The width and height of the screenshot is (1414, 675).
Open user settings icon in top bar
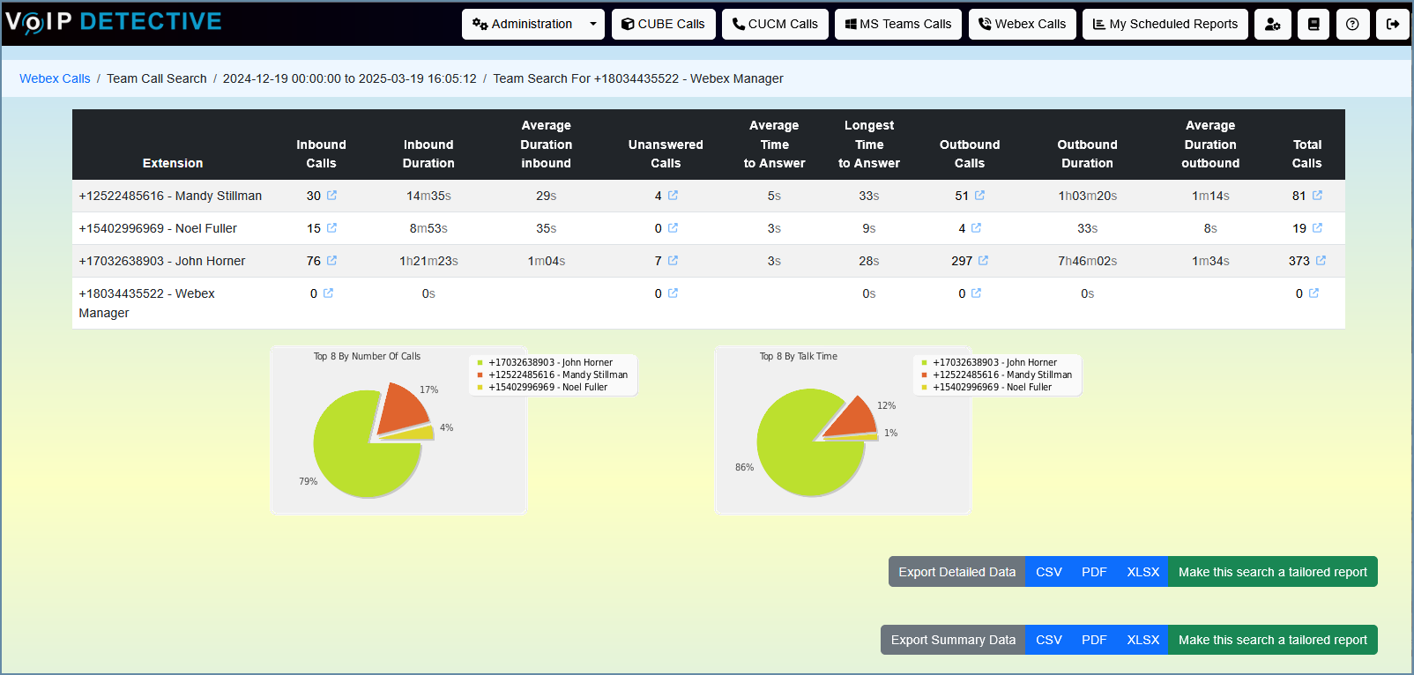click(1273, 25)
